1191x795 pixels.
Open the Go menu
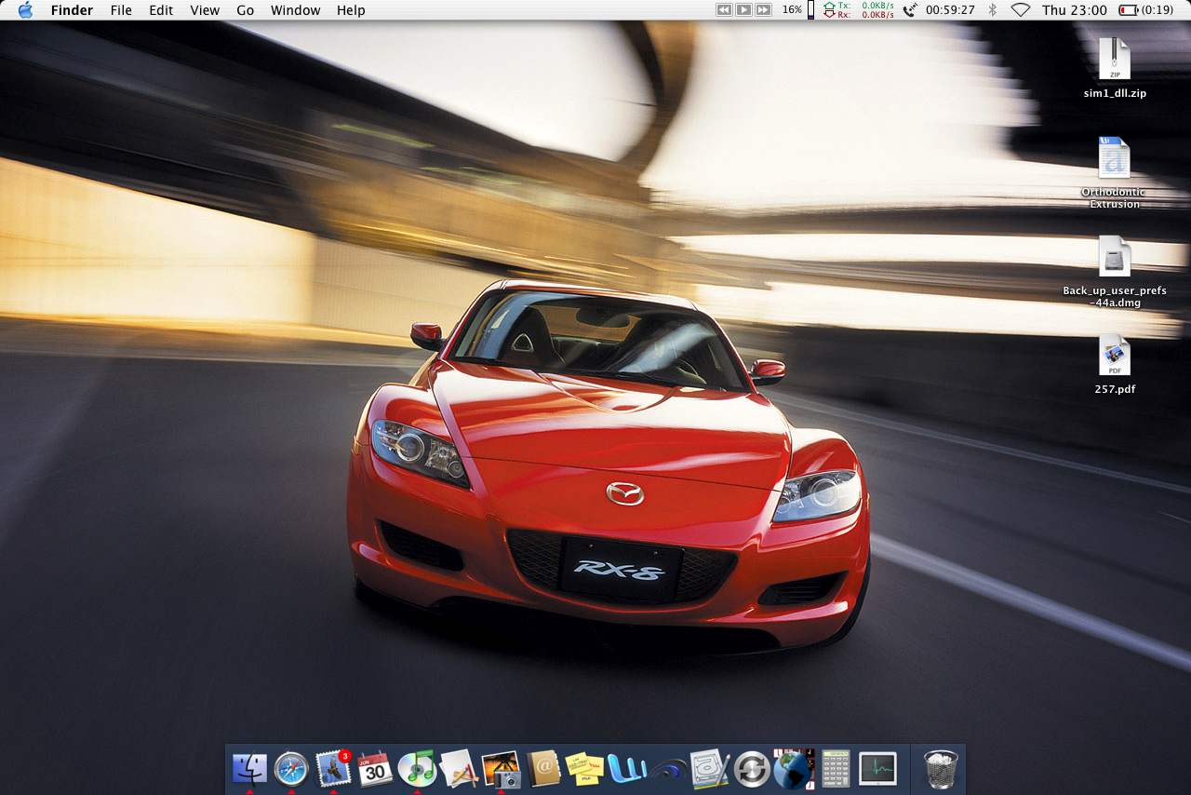click(x=245, y=10)
